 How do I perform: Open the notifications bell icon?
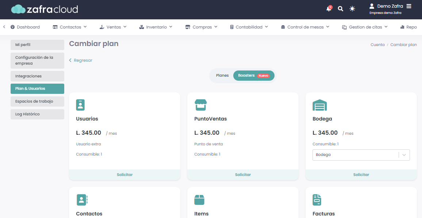(x=329, y=9)
